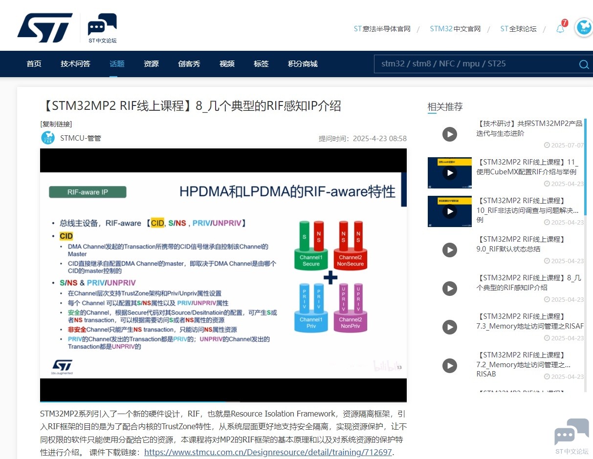Open the 创客秀 navigation tab
The width and height of the screenshot is (593, 459).
(x=189, y=64)
